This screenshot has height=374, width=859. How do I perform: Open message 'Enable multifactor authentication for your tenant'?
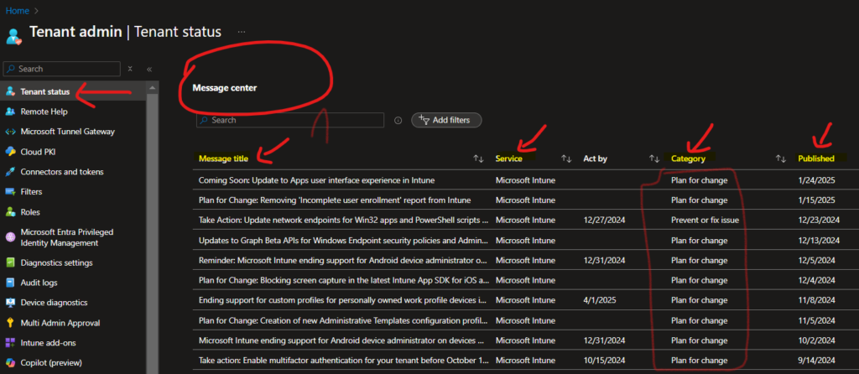tap(343, 361)
